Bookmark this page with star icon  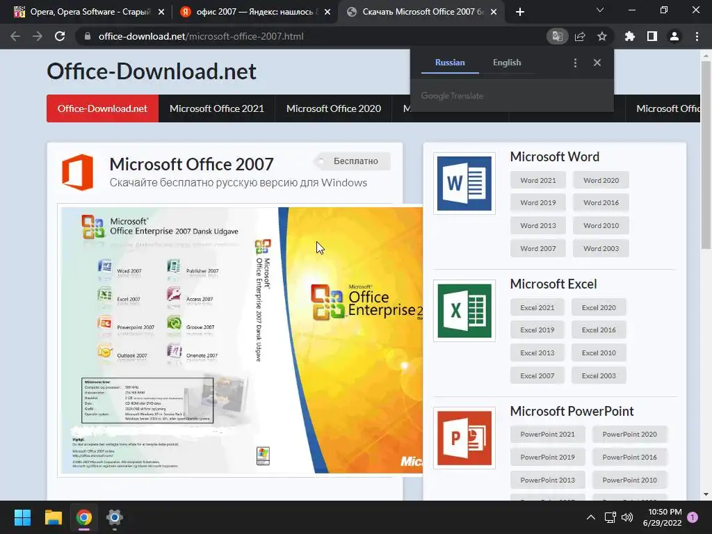coord(602,36)
